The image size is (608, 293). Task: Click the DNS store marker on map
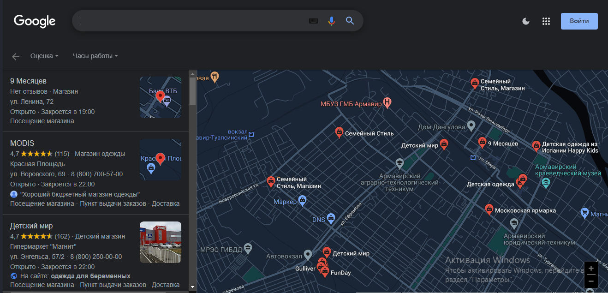click(331, 218)
